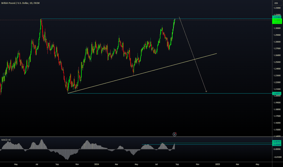Click the 1.24000 price axis label
This screenshot has height=167, width=283.
pyautogui.click(x=277, y=69)
